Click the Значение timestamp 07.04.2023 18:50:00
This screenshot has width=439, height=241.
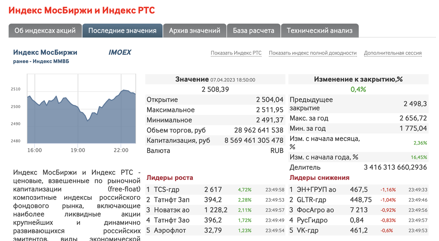pos(233,80)
